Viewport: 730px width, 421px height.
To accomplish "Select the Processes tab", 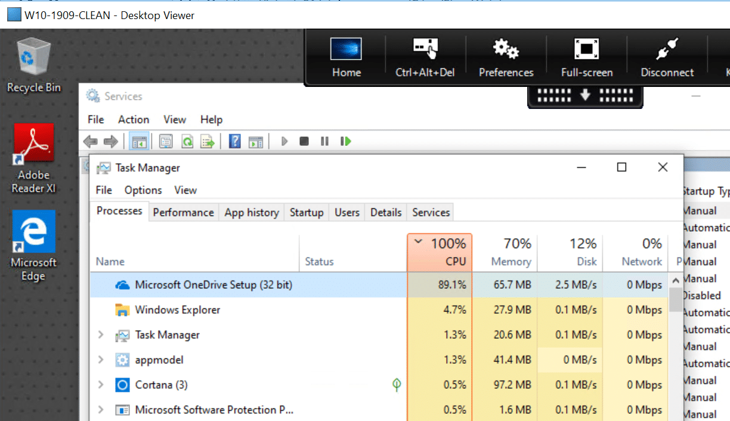I will (x=119, y=211).
